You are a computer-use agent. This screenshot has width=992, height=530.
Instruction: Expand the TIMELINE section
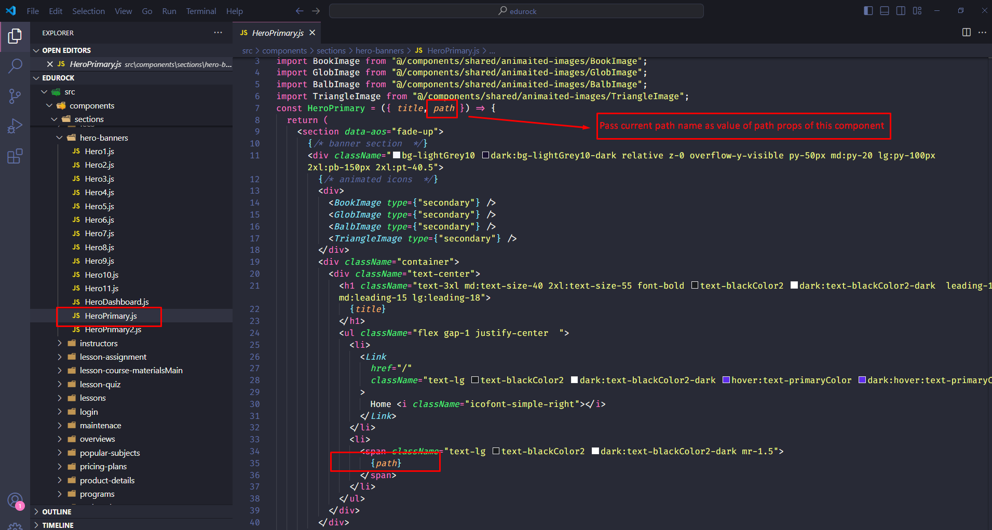coord(131,525)
